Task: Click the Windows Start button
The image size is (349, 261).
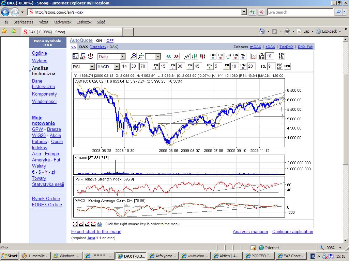Action: pyautogui.click(x=10, y=256)
